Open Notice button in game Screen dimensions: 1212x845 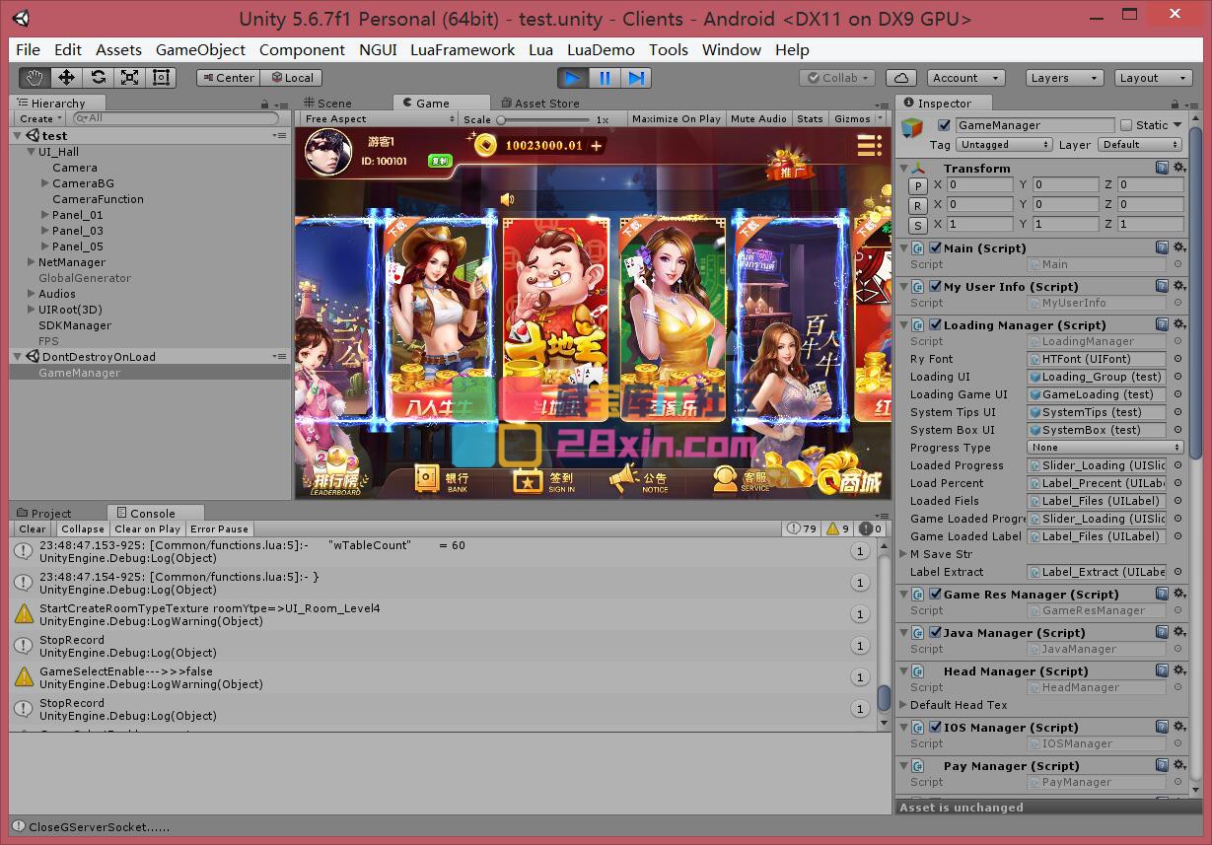tap(639, 480)
